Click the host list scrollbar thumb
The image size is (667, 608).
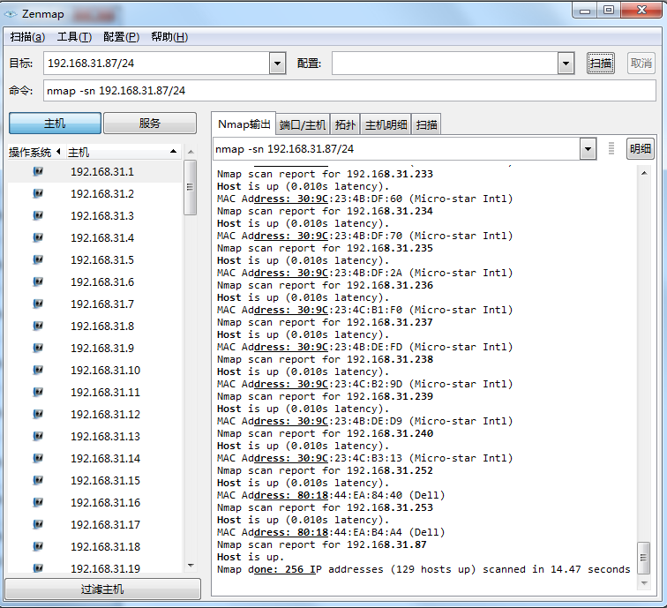(191, 187)
